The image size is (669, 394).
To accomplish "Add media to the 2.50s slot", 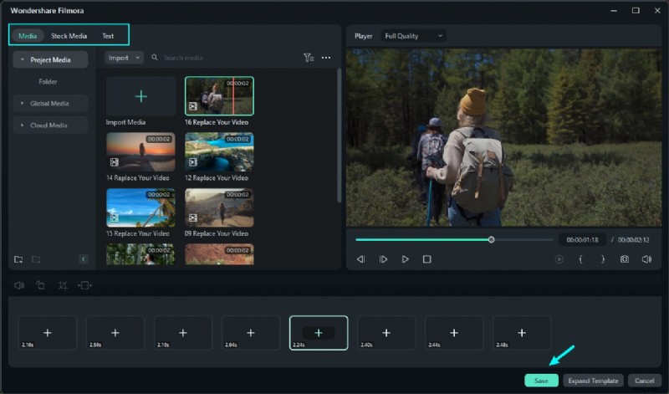I will tap(115, 333).
